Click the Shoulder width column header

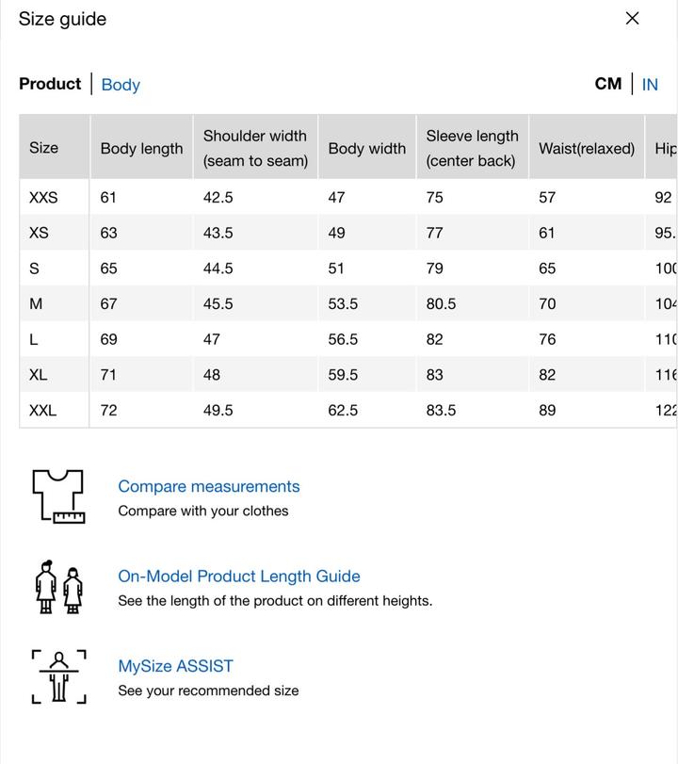click(x=255, y=148)
